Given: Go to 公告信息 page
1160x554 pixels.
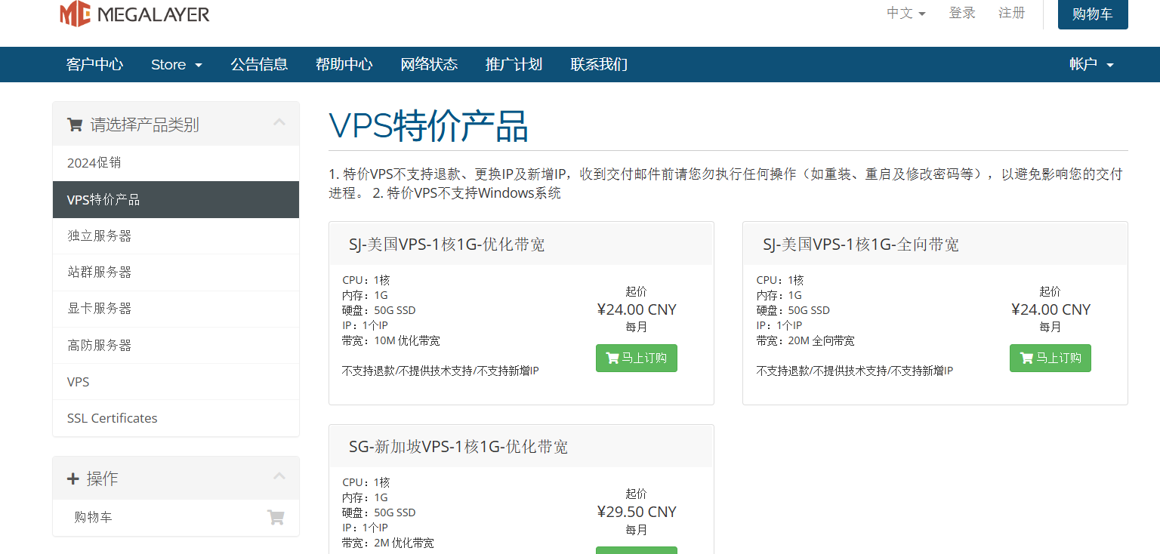Looking at the screenshot, I should click(x=259, y=65).
